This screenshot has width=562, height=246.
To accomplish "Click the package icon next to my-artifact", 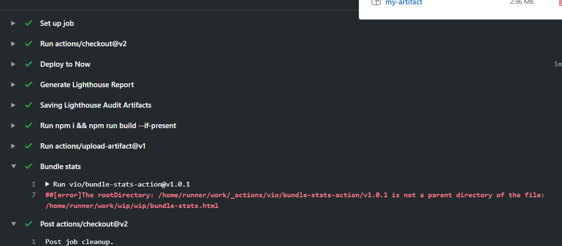I will pyautogui.click(x=375, y=2).
